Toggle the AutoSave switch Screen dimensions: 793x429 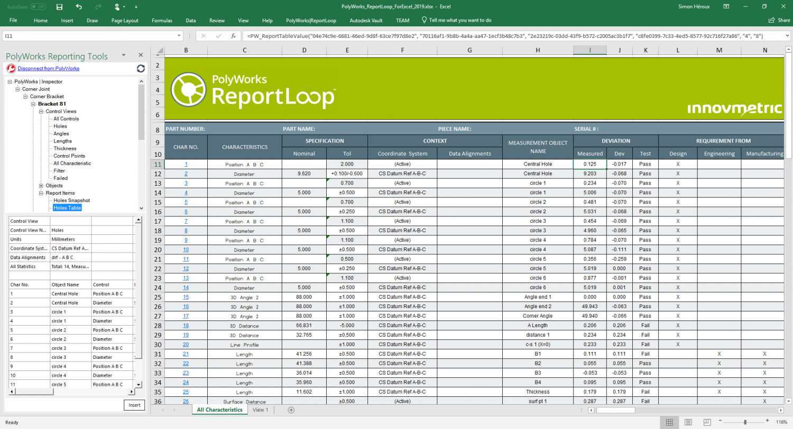(38, 7)
